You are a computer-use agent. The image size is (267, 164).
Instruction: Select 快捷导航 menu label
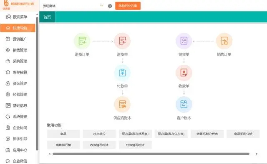[20, 28]
